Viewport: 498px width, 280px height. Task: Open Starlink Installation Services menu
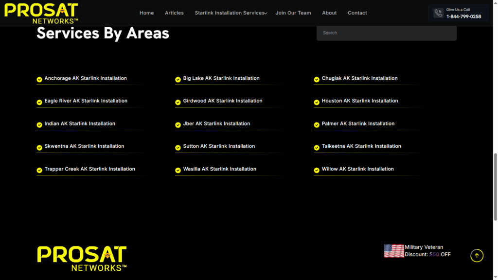click(230, 13)
